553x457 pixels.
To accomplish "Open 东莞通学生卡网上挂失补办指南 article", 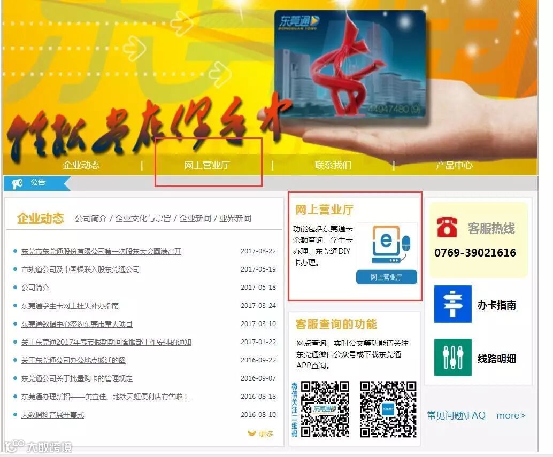I will coord(70,306).
